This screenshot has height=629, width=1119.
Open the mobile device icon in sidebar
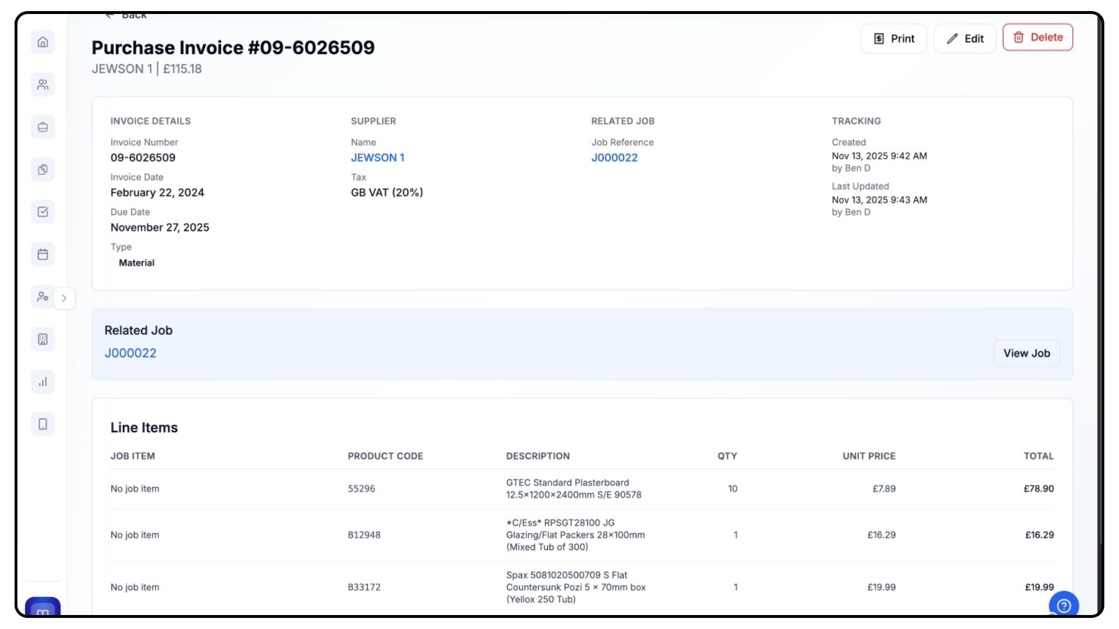43,424
